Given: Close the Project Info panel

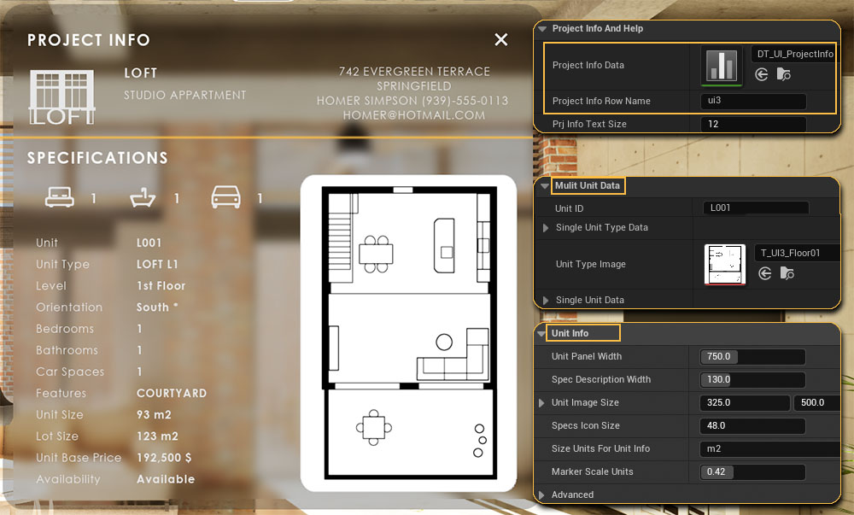Looking at the screenshot, I should coord(501,40).
